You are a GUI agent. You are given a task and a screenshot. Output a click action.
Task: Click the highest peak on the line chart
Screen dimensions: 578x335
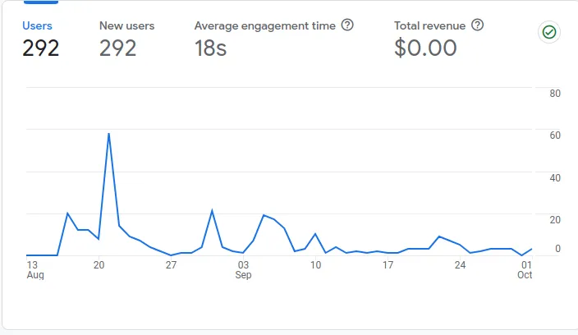pyautogui.click(x=108, y=134)
